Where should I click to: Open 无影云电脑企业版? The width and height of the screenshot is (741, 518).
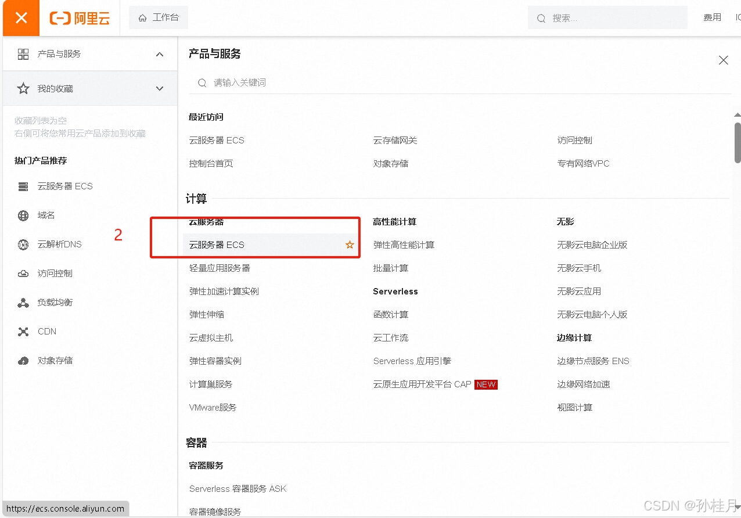tap(592, 245)
